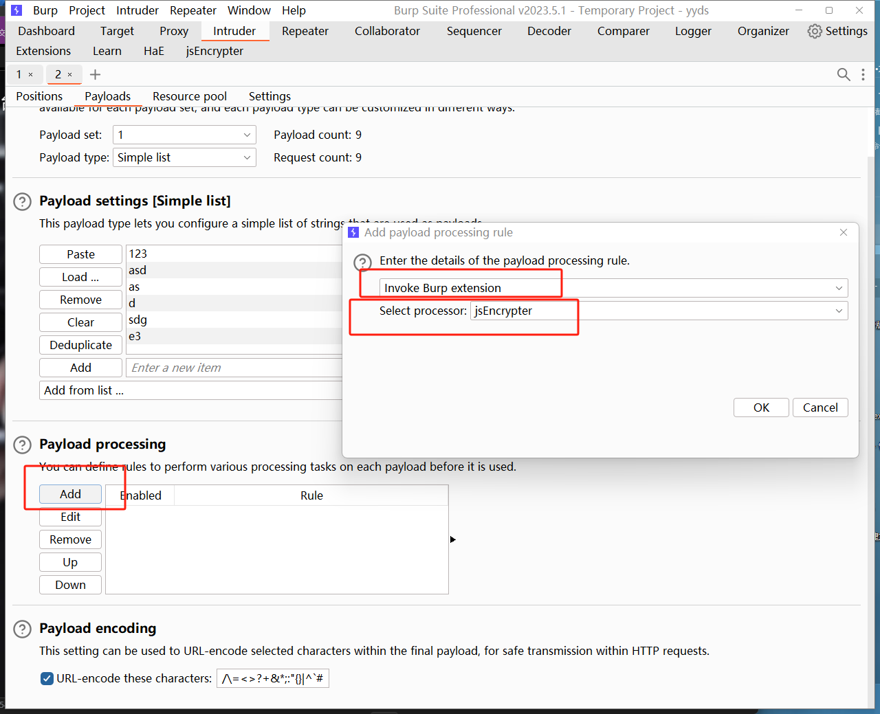Open the Settings gear in the top bar
This screenshot has width=880, height=714.
837,31
